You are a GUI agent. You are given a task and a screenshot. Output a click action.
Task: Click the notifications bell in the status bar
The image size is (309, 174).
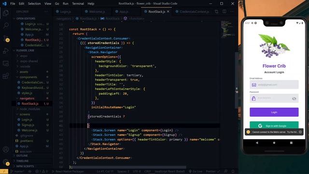[x=233, y=172]
